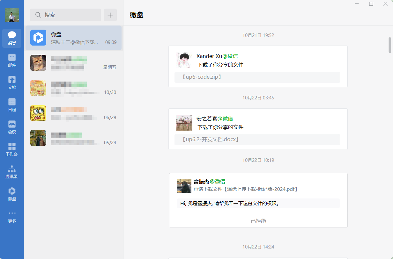The image size is (393, 259).
Task: Click the 10月22日 14:24 timestamp
Action: [258, 247]
